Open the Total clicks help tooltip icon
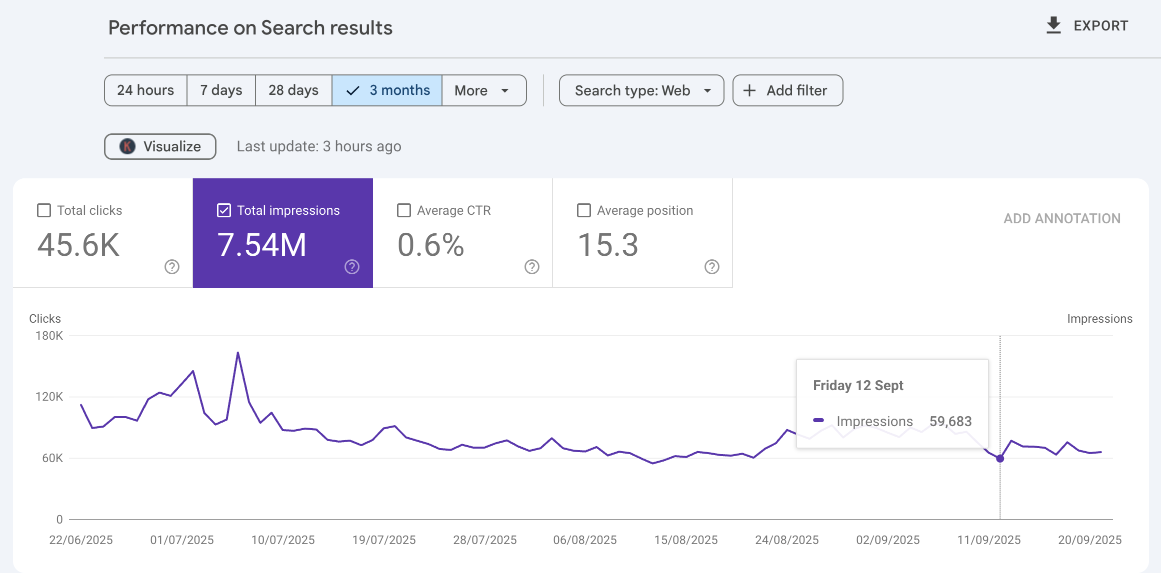This screenshot has height=573, width=1161. click(x=172, y=267)
